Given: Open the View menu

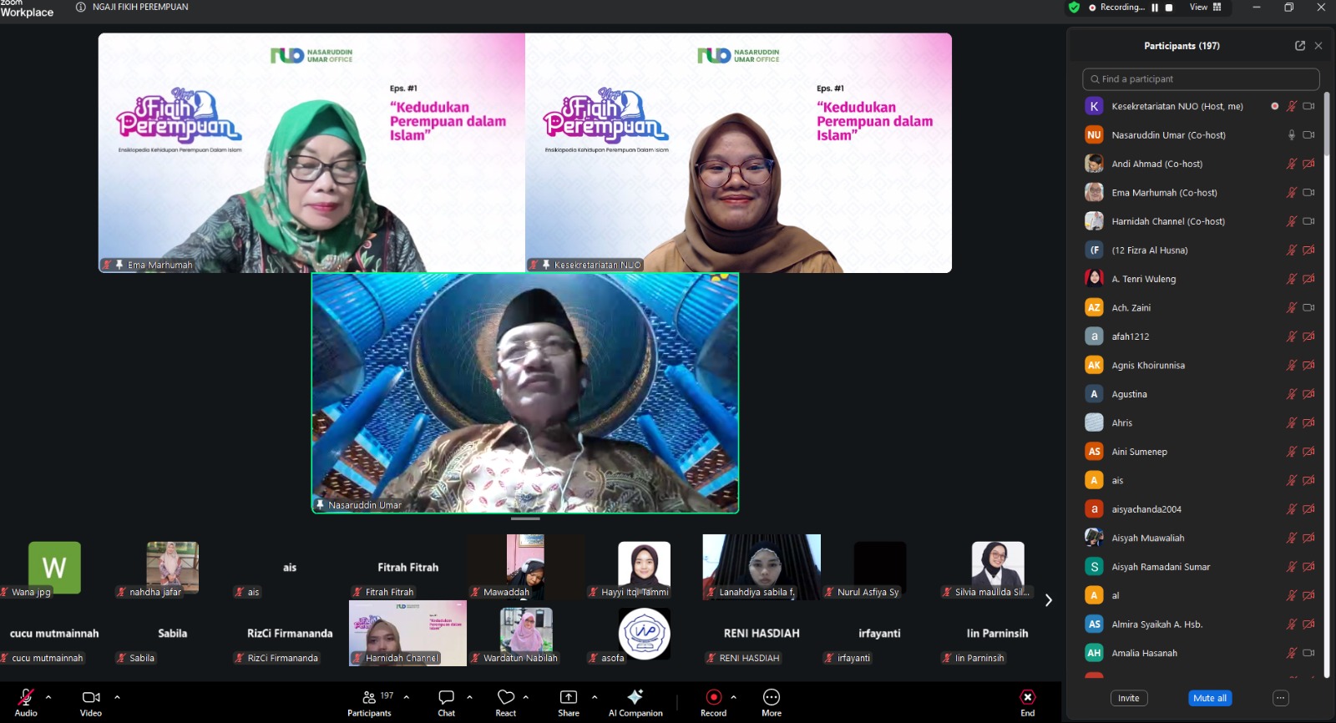Looking at the screenshot, I should [1205, 8].
